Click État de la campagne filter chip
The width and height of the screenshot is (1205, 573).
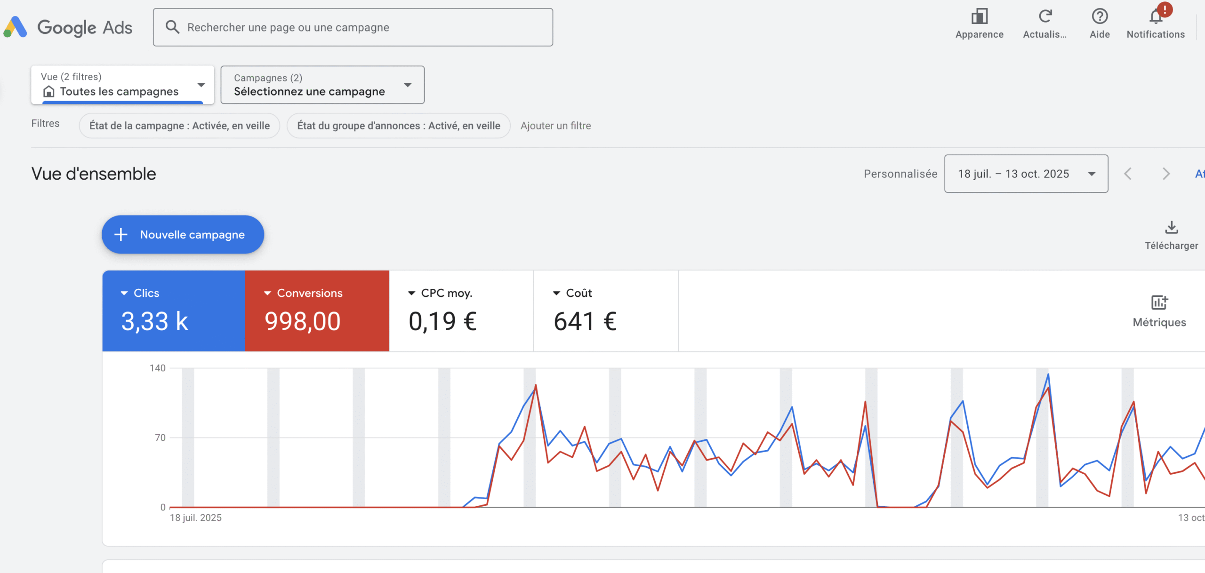click(x=179, y=126)
